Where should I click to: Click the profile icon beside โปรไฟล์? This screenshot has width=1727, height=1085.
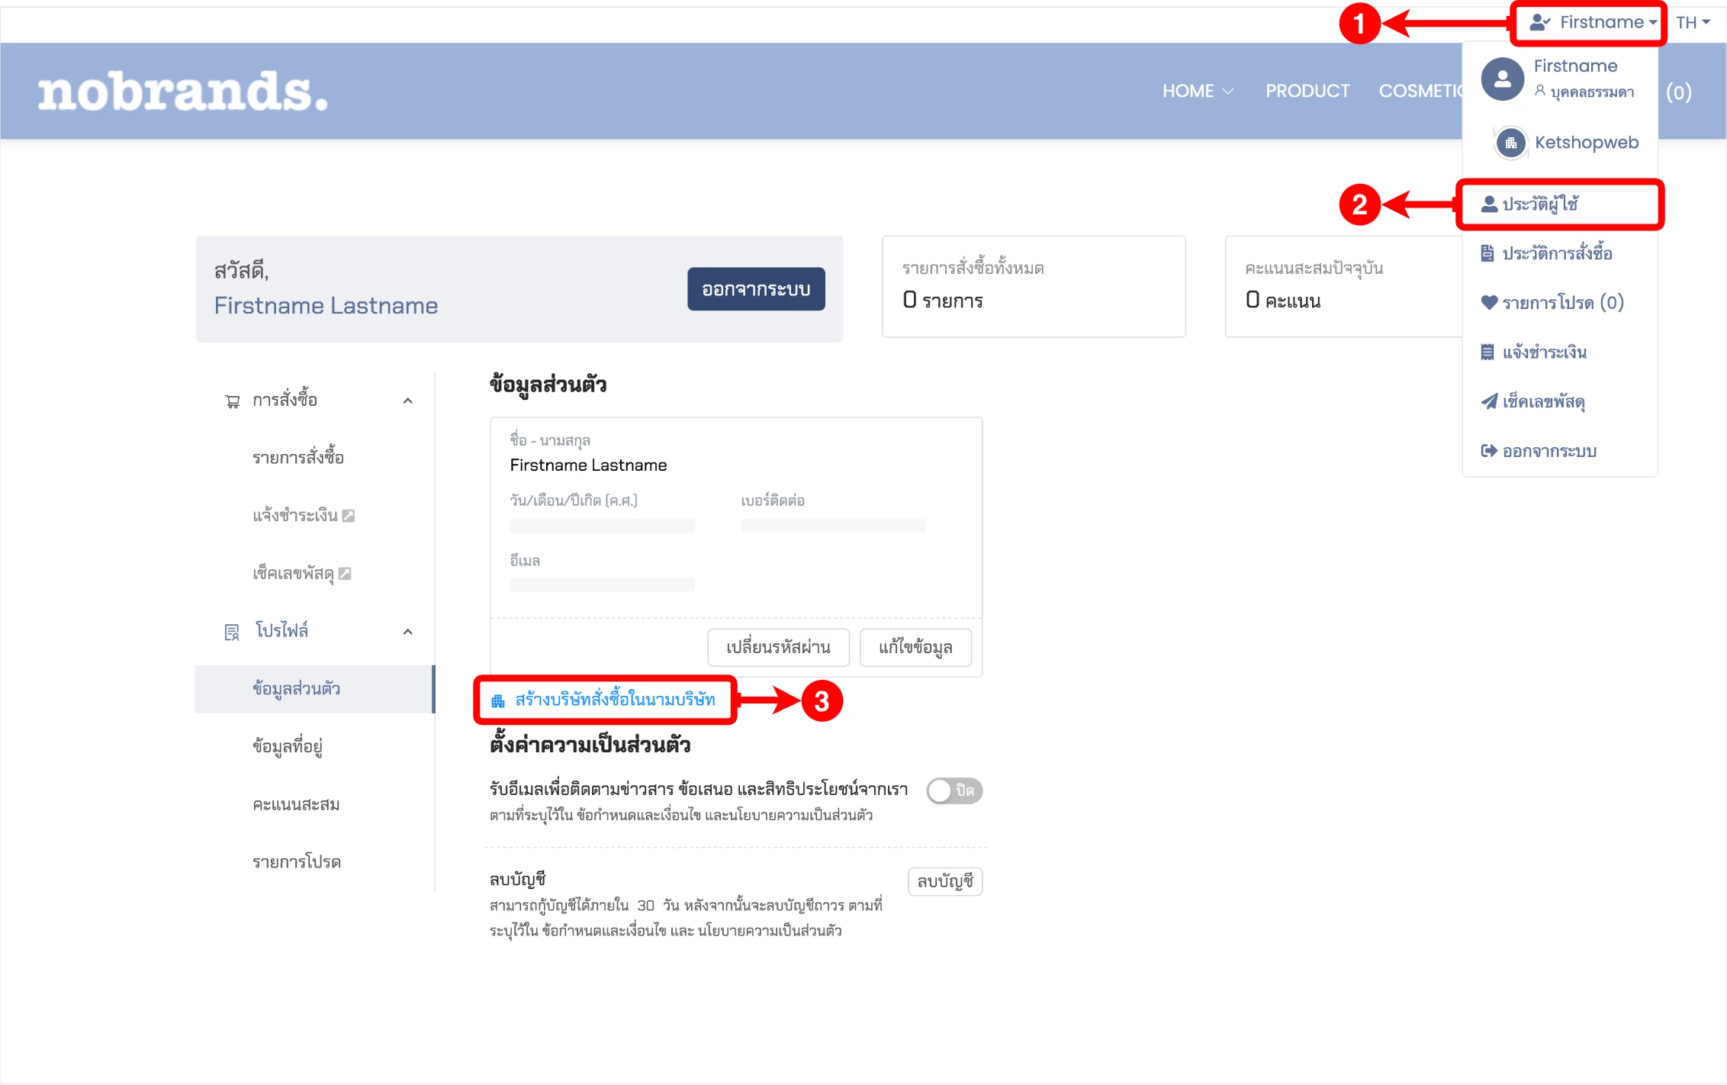[232, 632]
